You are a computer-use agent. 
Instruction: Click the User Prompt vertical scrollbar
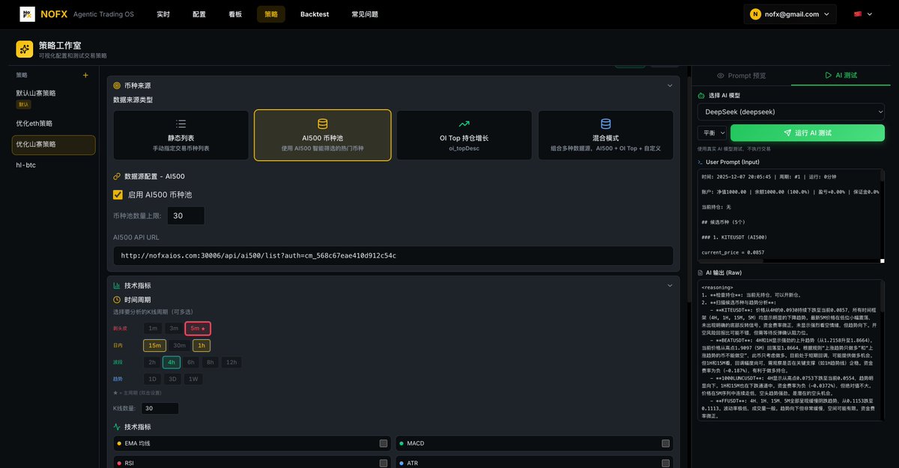point(883,216)
